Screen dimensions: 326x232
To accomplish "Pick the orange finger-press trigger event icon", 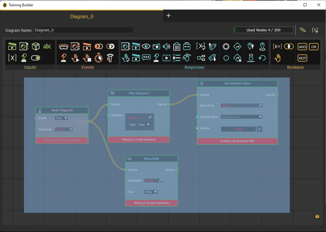I will pyautogui.click(x=64, y=58).
